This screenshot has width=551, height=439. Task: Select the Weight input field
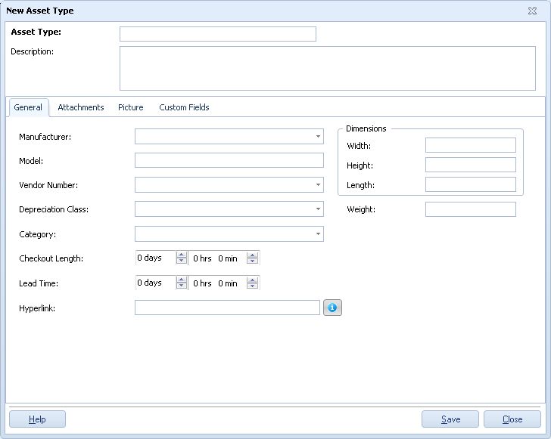470,209
